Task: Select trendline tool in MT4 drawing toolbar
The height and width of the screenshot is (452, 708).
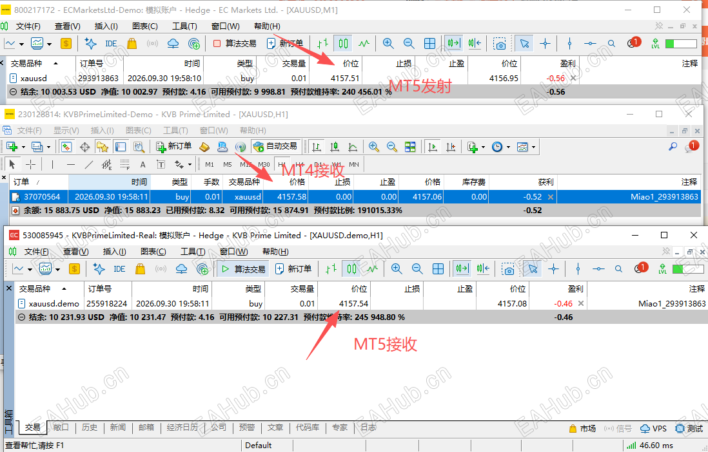Action: click(89, 165)
